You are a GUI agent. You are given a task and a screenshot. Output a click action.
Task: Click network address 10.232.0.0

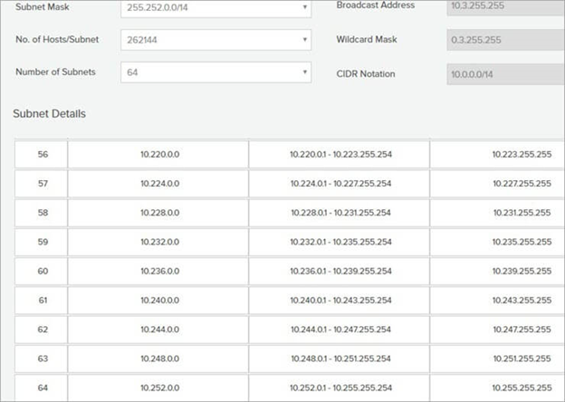(x=159, y=242)
